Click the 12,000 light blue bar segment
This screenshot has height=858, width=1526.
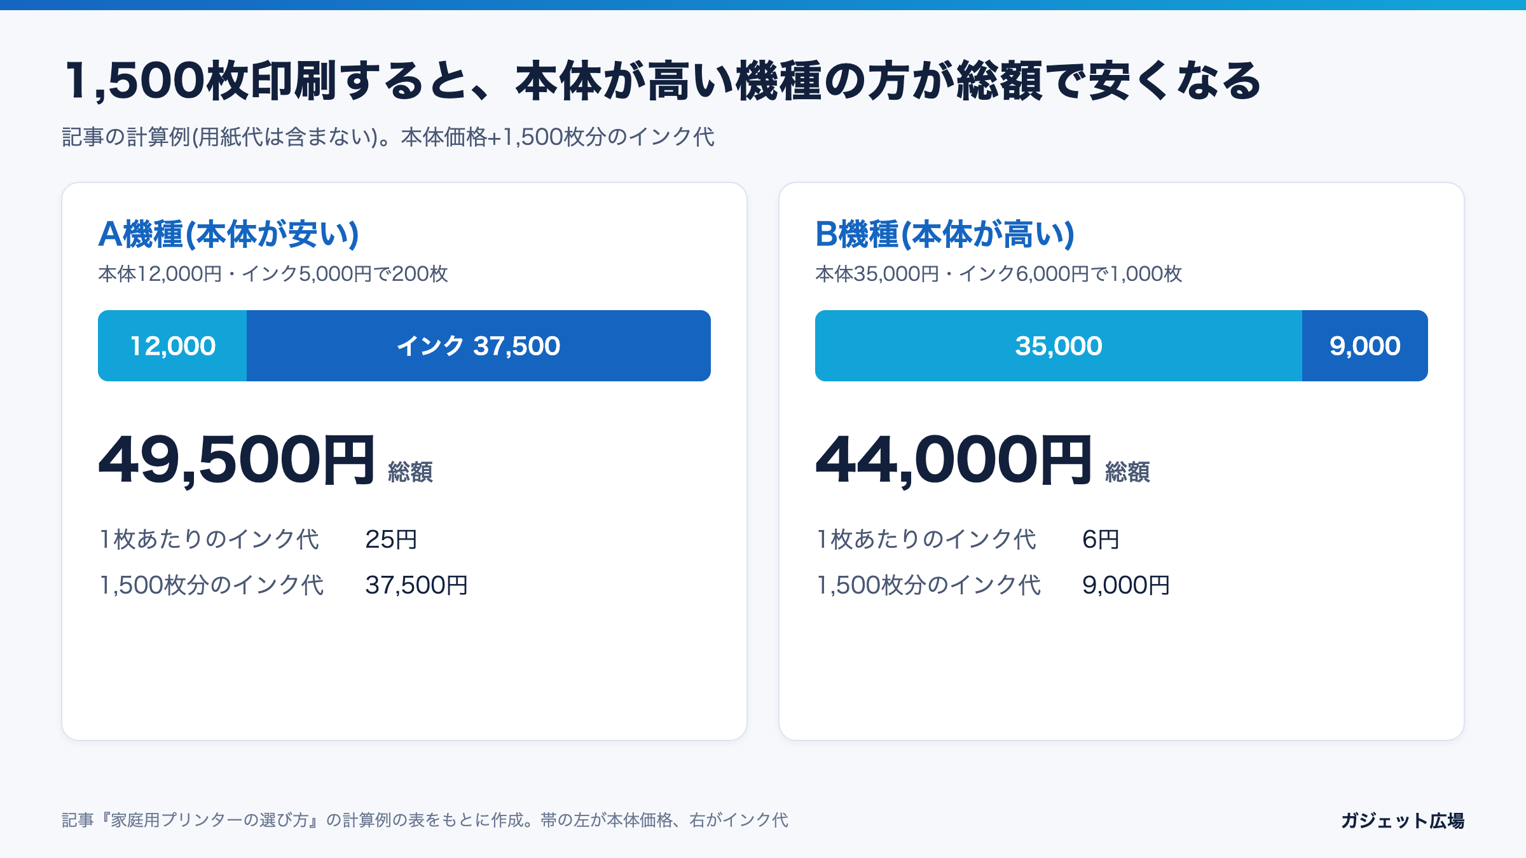[x=172, y=346]
